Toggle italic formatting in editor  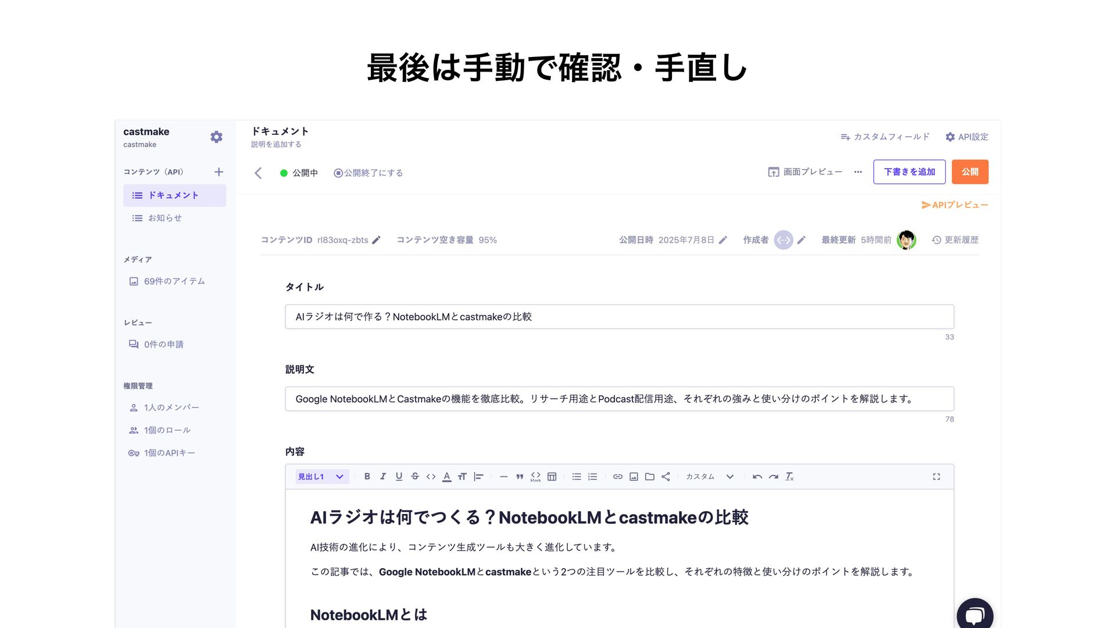click(383, 477)
